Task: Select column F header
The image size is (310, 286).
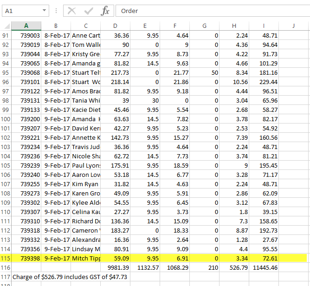Action: pyautogui.click(x=175, y=26)
